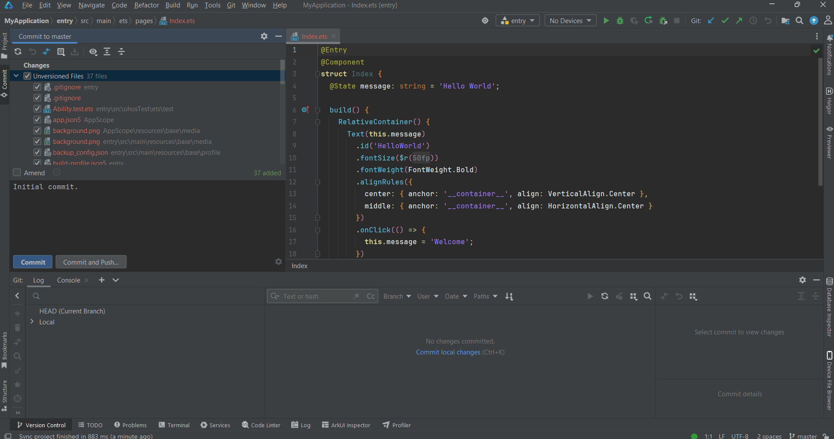Open the Refactor menu
Image resolution: width=834 pixels, height=439 pixels.
tap(146, 5)
